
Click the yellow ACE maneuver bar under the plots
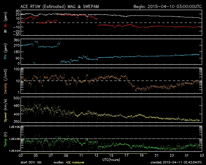84,153
